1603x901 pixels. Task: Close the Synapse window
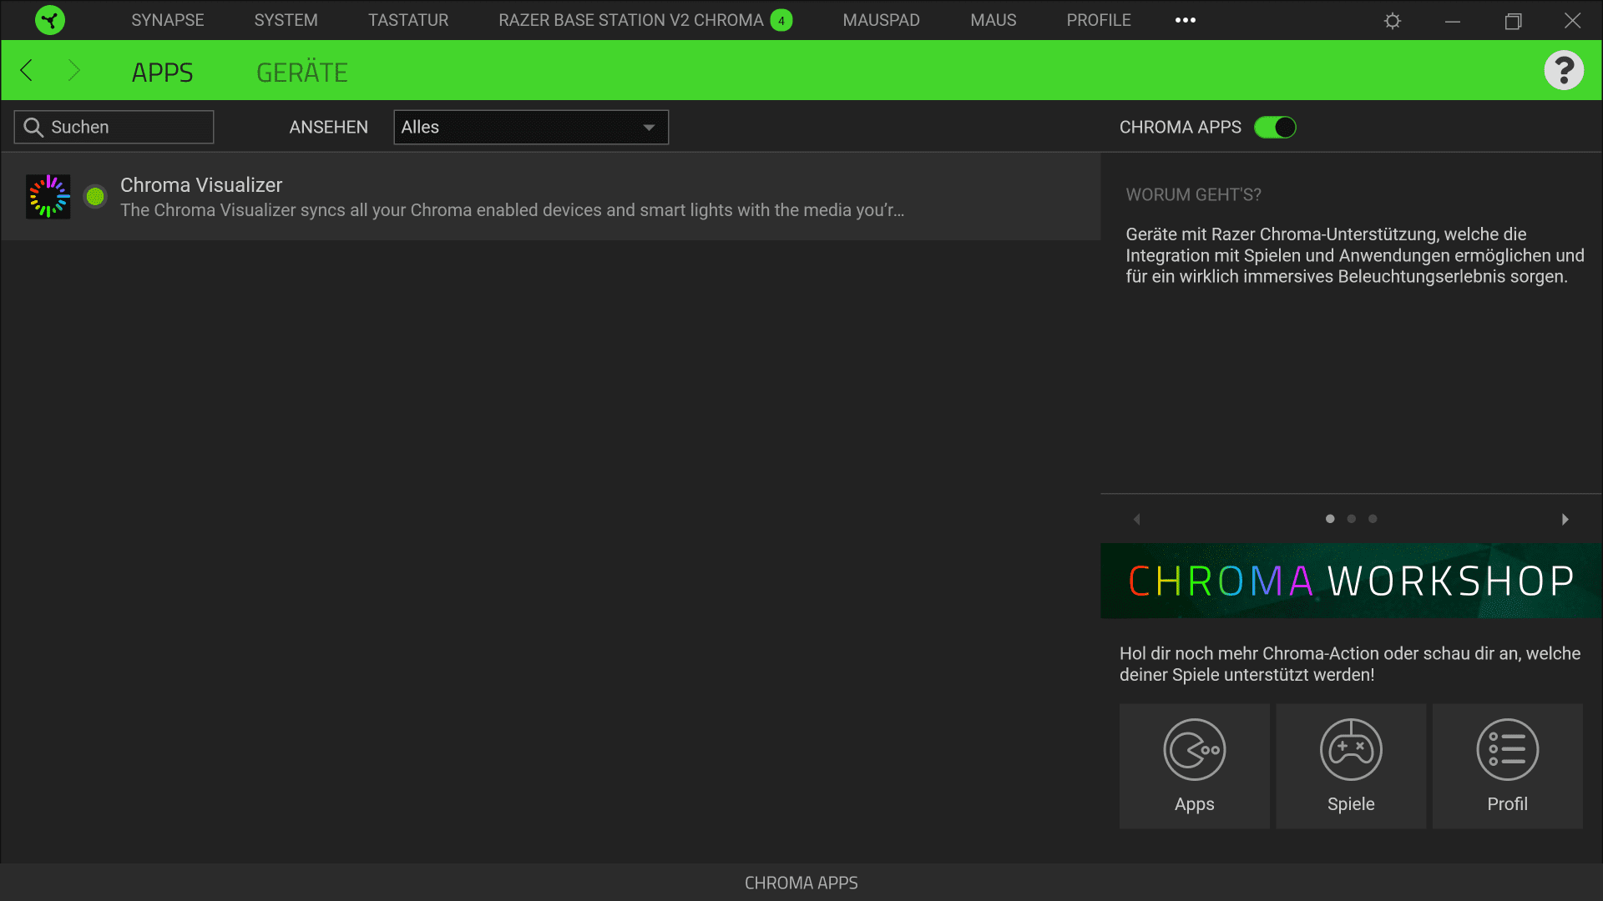[x=1573, y=21]
